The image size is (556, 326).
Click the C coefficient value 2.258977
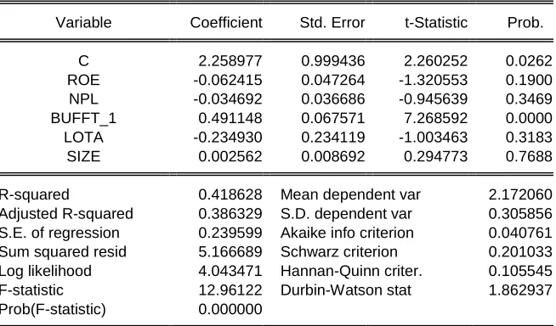pyautogui.click(x=230, y=61)
